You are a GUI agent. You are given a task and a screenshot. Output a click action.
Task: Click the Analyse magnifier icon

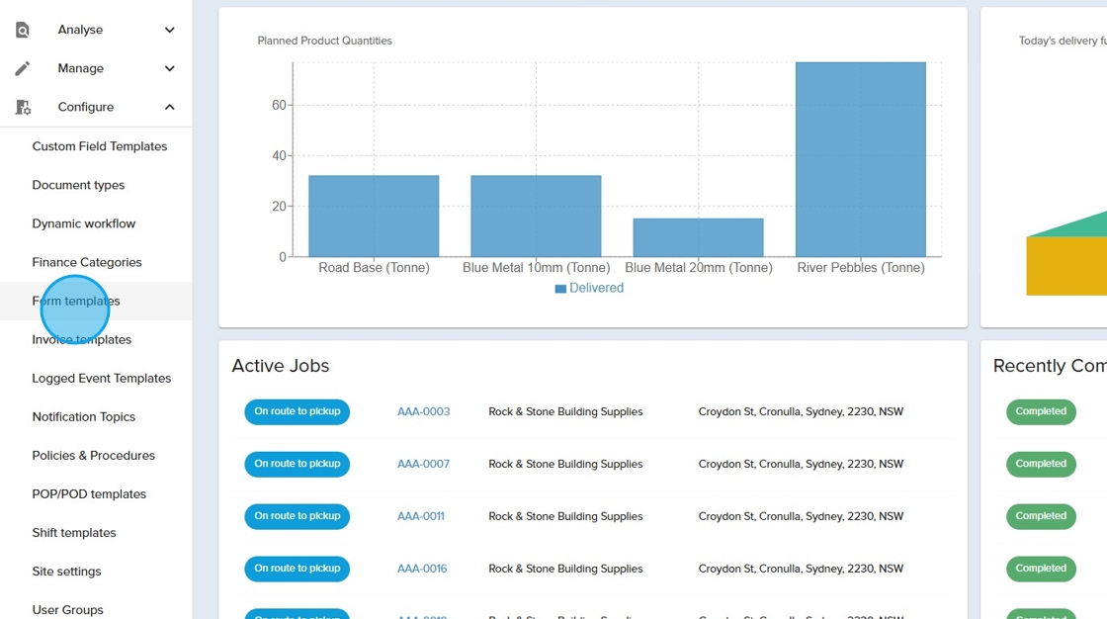(23, 30)
